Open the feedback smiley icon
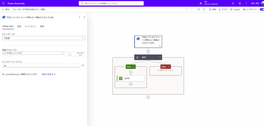This screenshot has height=126, width=264. 233,3
